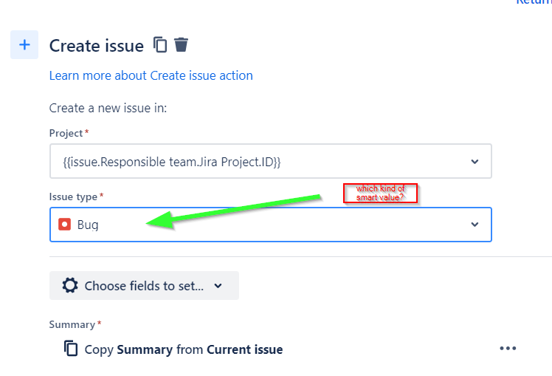This screenshot has width=552, height=376.
Task: Click the red 'which kind of smart value?' note
Action: pos(380,193)
